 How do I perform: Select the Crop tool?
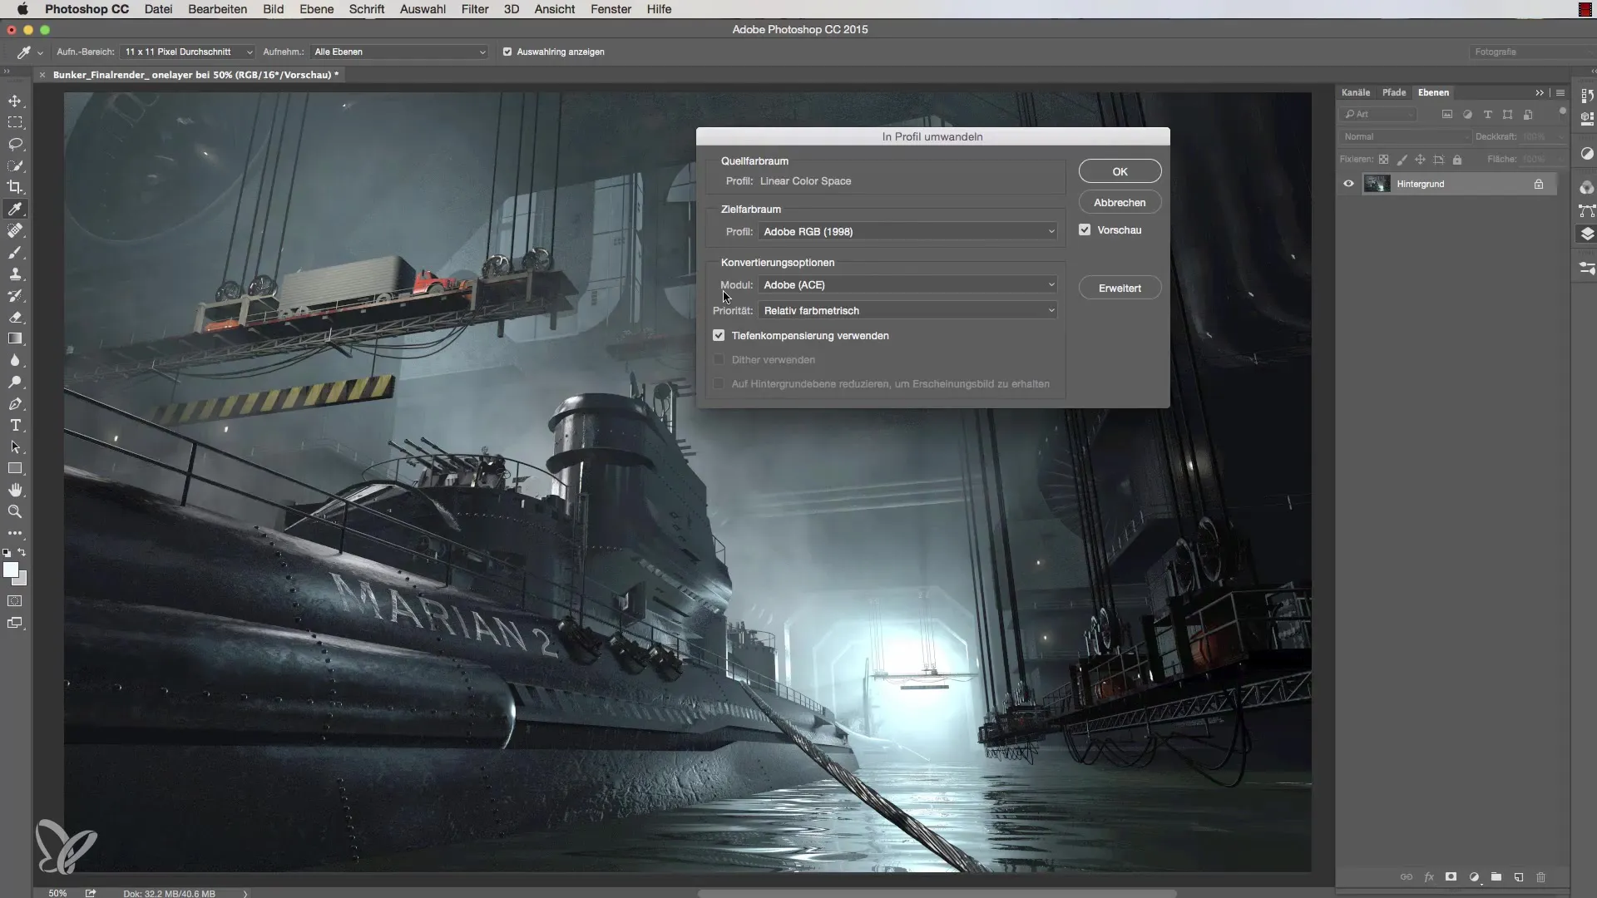click(15, 187)
